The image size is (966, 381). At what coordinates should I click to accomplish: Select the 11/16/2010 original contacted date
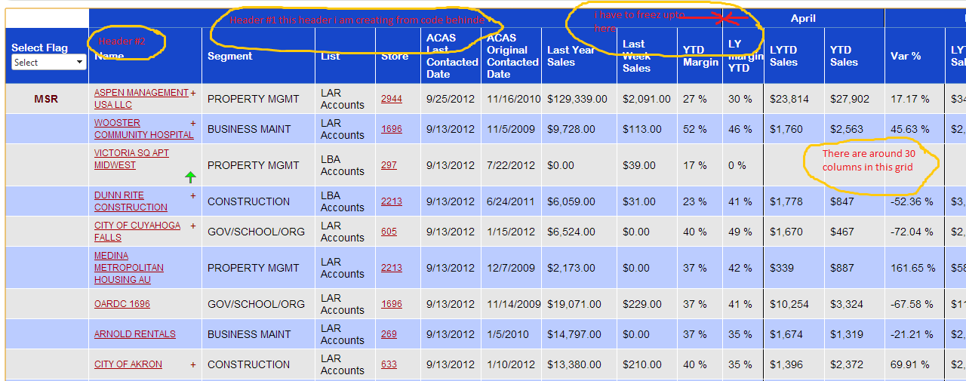pos(514,99)
